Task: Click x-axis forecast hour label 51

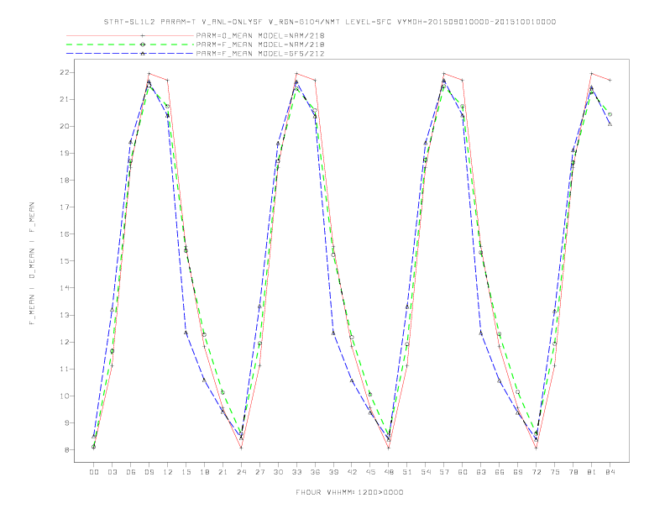Action: [x=407, y=472]
